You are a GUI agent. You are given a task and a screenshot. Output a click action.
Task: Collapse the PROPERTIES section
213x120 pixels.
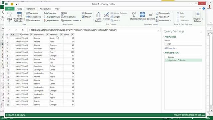coord(163,37)
